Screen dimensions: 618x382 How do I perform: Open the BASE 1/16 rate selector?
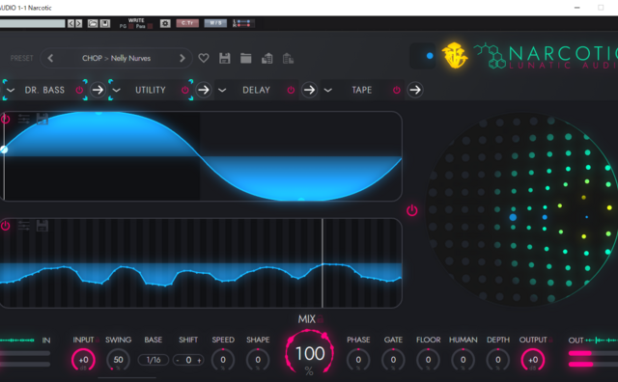point(154,360)
